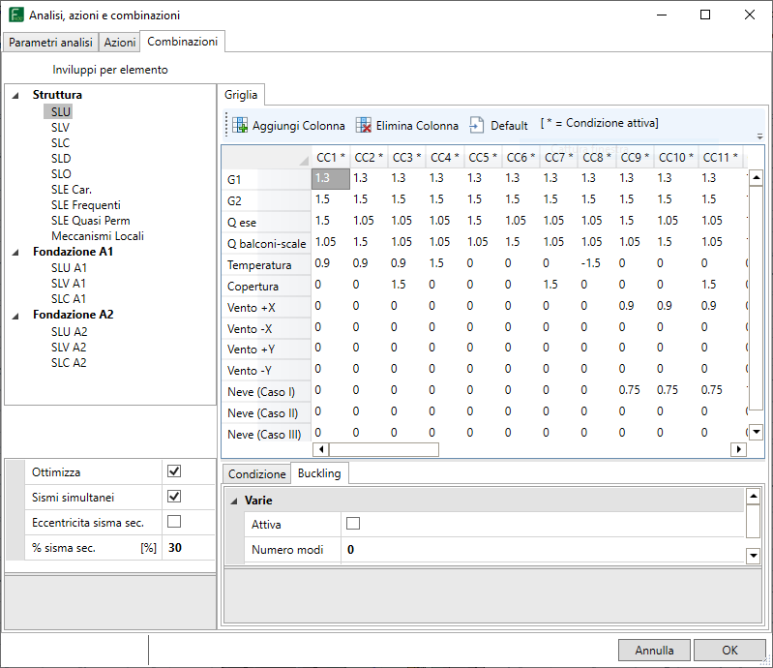773x668 pixels.
Task: Click the grid horizontal scrollbar thumb
Action: point(384,449)
